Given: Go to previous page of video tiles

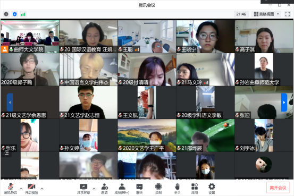Looking at the screenshot, I should (x=10, y=103).
